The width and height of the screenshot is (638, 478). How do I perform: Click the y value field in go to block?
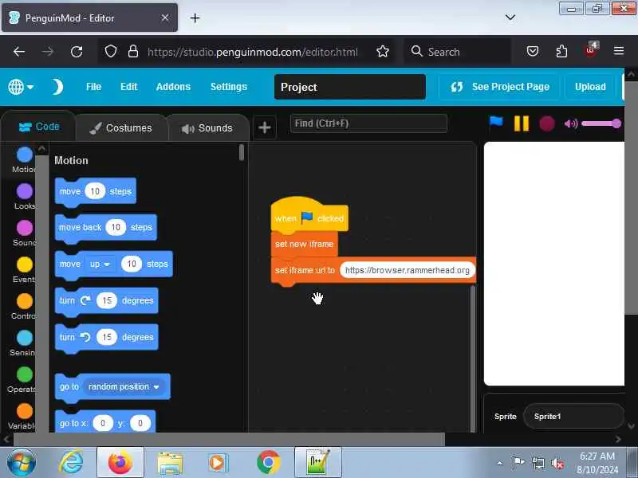pos(140,423)
